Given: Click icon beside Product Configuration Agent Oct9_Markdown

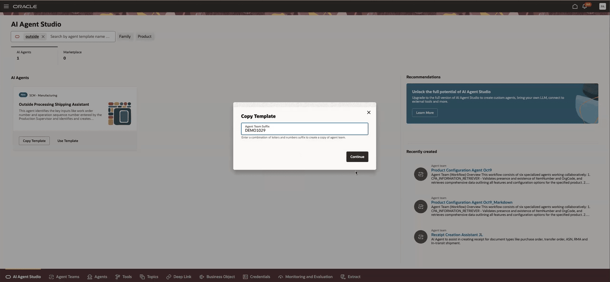Looking at the screenshot, I should 421,206.
